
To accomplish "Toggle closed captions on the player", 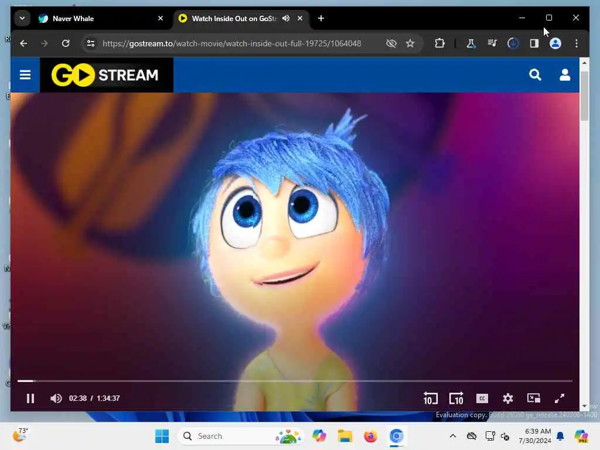I will (x=482, y=398).
